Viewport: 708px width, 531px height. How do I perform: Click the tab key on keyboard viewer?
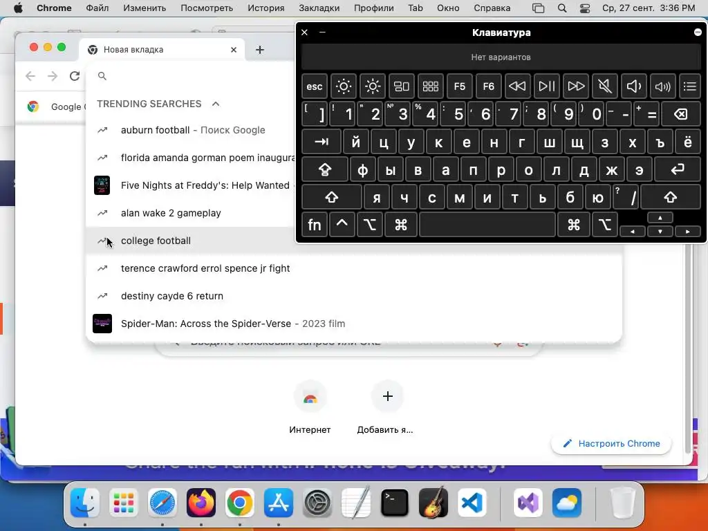[321, 142]
